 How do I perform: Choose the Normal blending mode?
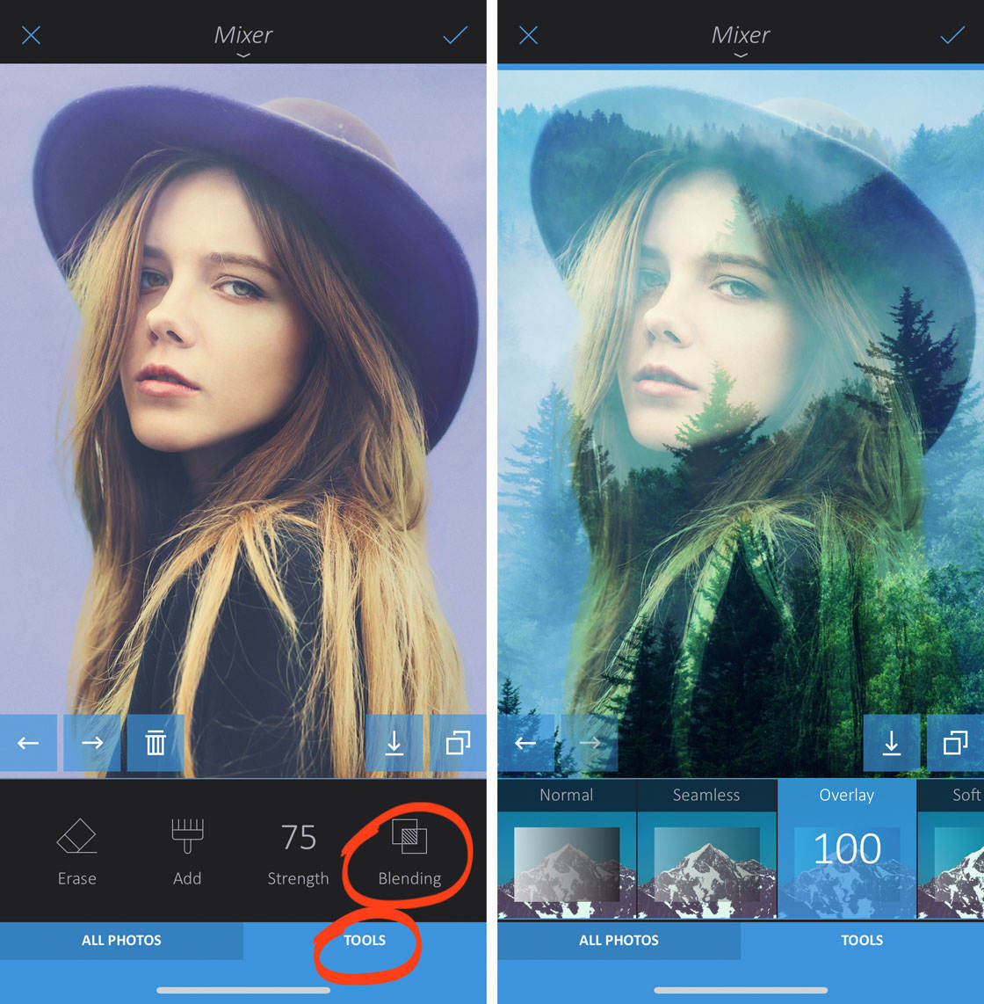click(567, 849)
